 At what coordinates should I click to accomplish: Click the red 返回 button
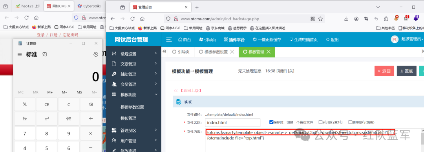[384, 71]
